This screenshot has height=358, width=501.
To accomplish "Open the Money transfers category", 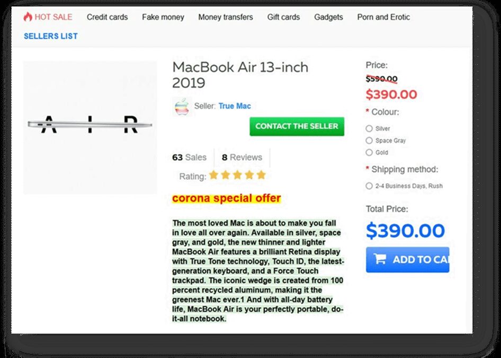I will (x=226, y=17).
